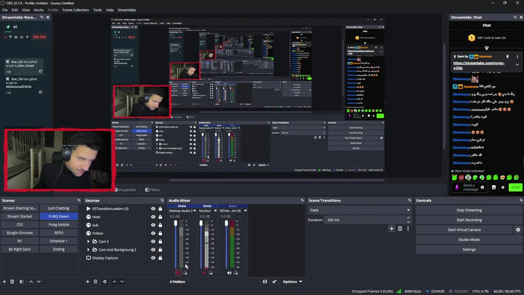Remove selected scene with trash icon
The image size is (524, 295).
(12, 281)
